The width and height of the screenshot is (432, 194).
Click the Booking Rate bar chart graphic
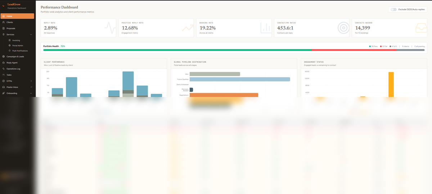coord(265,27)
